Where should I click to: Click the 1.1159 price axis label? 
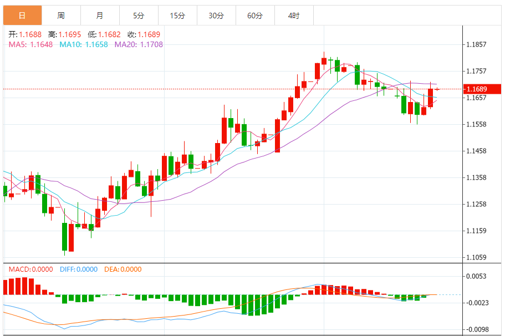476,231
